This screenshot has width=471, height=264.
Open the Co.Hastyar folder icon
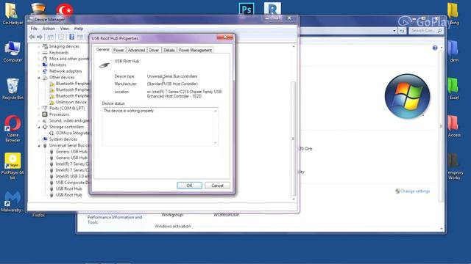click(13, 13)
